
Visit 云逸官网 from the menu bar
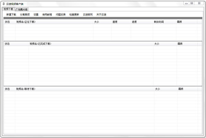[88, 15]
